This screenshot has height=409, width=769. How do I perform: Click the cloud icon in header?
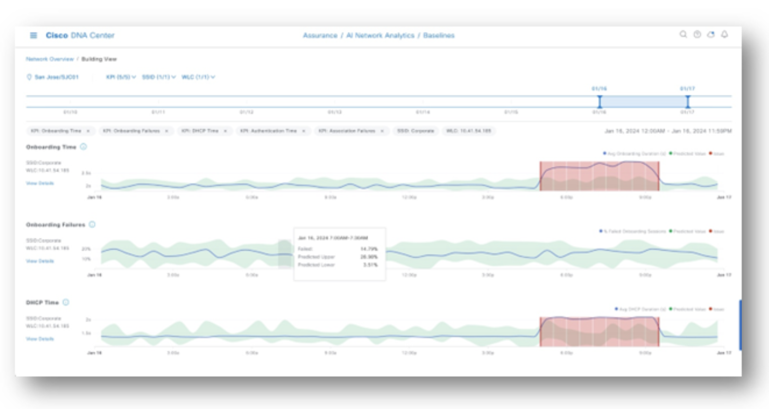(x=711, y=34)
